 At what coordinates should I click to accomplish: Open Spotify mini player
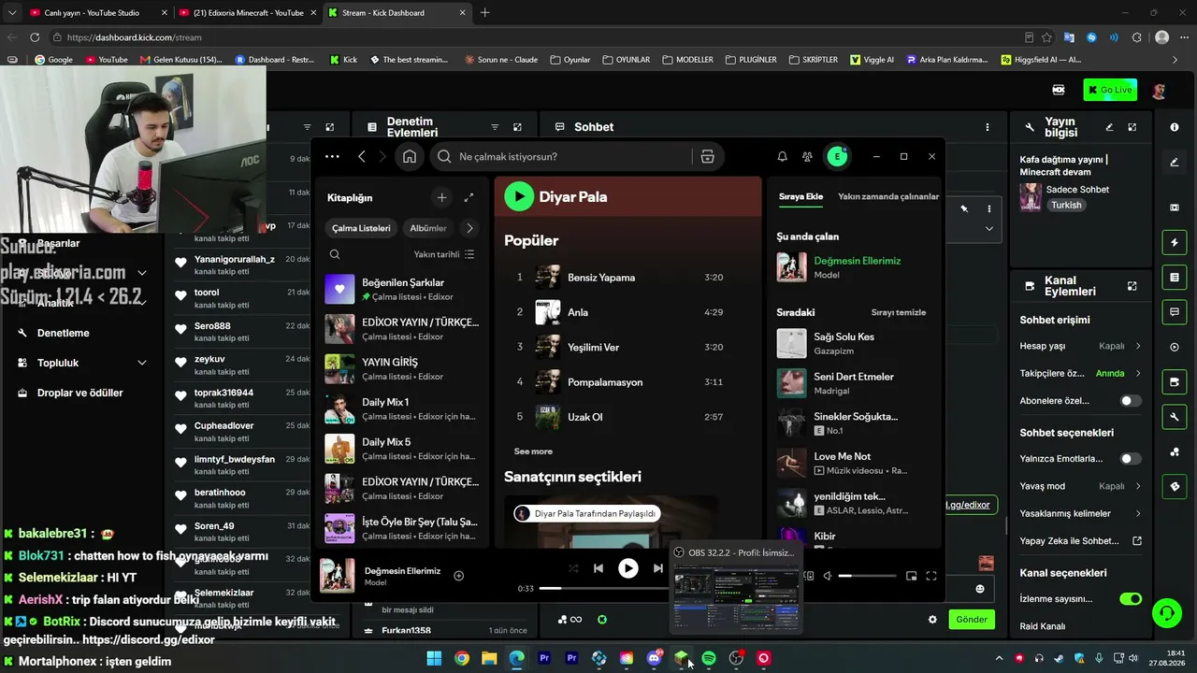click(x=911, y=576)
